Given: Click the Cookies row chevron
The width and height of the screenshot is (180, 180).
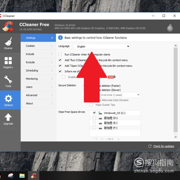Looking at the screenshot, I should (52, 46).
